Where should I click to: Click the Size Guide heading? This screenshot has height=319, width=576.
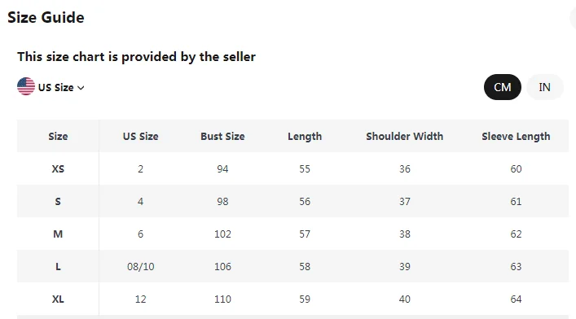point(46,17)
